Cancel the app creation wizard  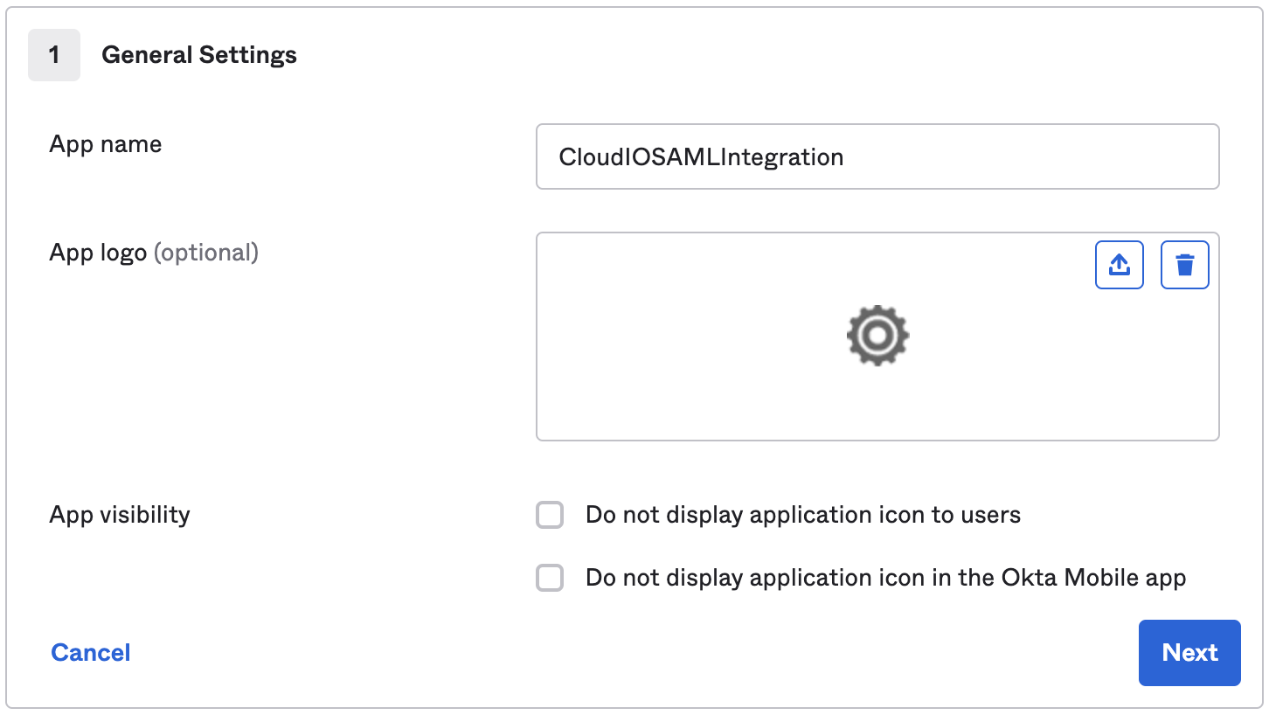tap(90, 652)
